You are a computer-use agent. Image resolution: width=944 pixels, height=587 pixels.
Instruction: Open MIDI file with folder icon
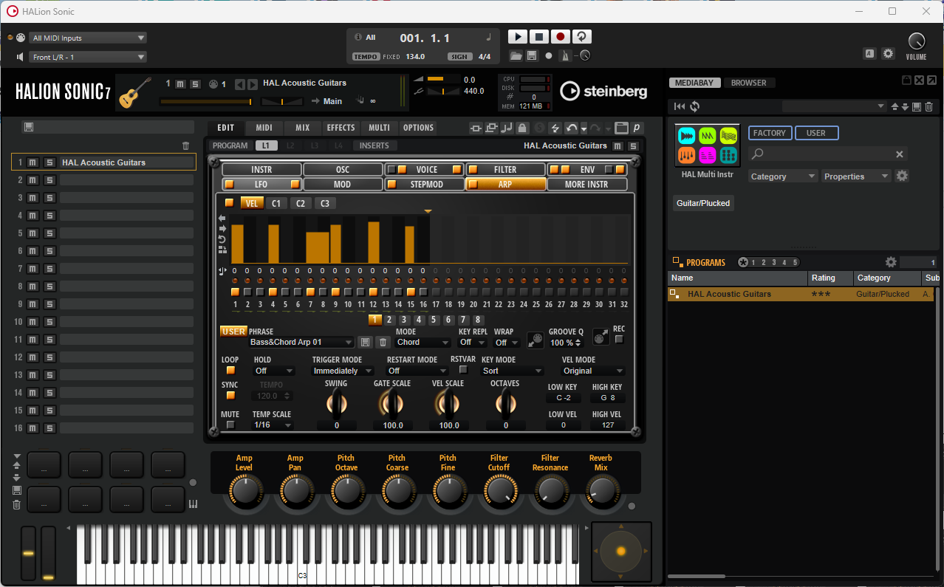516,56
